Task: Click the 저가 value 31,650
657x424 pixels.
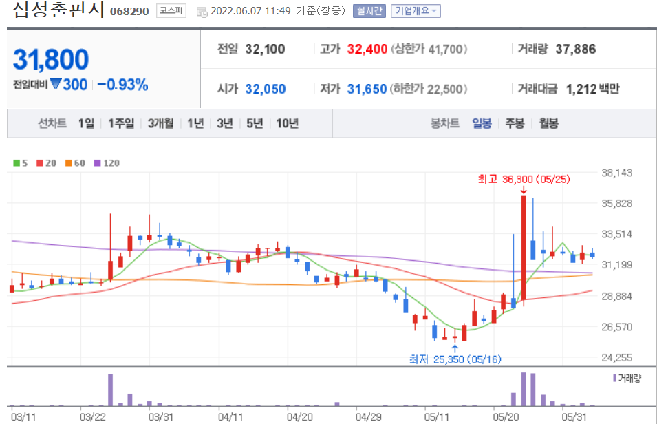Action: tap(367, 89)
